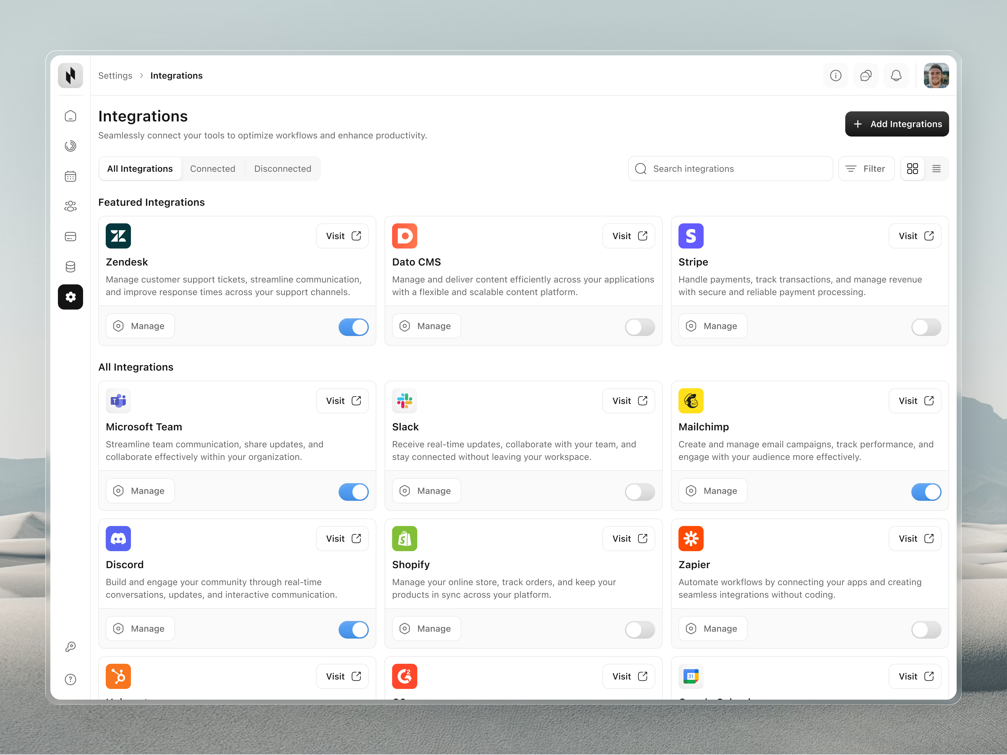Disable the Discord integration toggle

(x=354, y=630)
